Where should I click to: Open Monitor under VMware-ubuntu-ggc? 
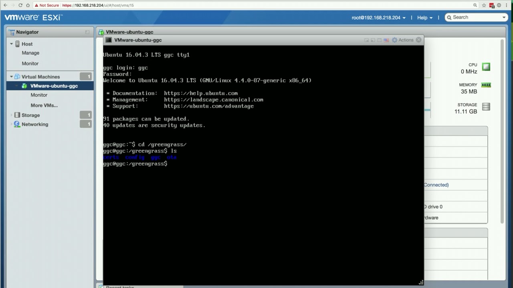pyautogui.click(x=39, y=95)
